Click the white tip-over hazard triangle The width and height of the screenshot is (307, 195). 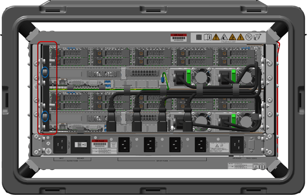click(x=224, y=37)
